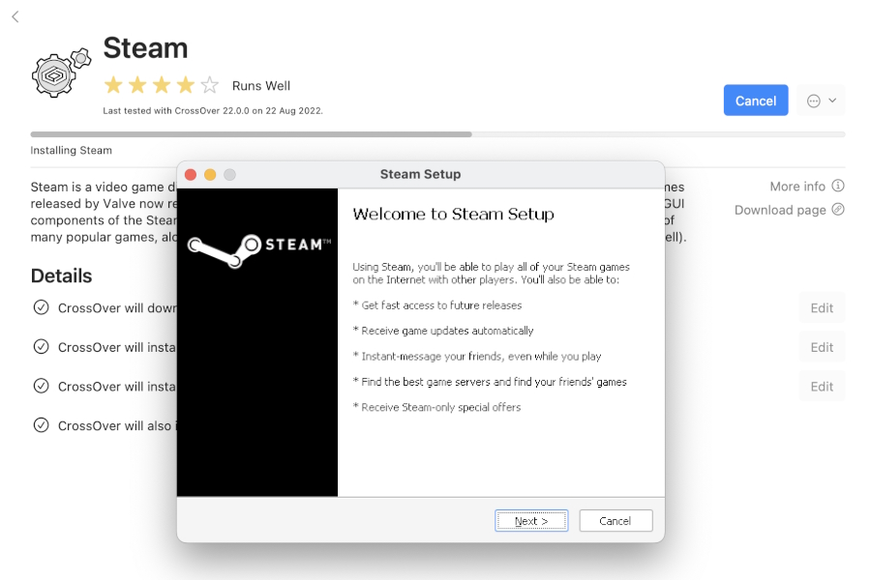Toggle the second CrossOver will install checkmark
Viewport: 871px width, 580px height.
point(41,386)
